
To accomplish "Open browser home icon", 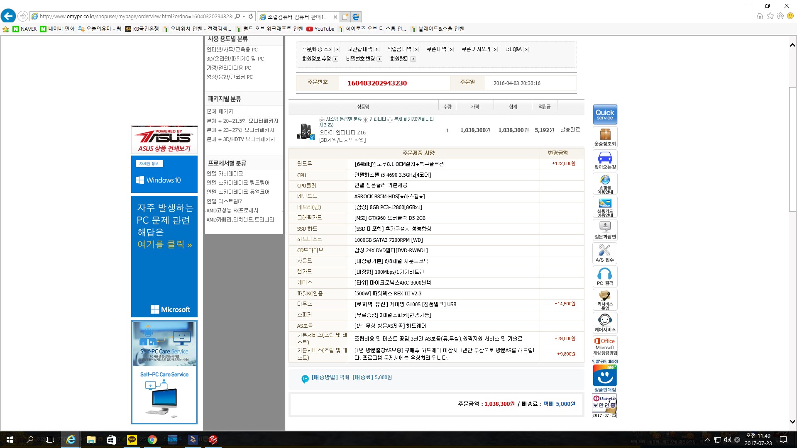I will 760,16.
